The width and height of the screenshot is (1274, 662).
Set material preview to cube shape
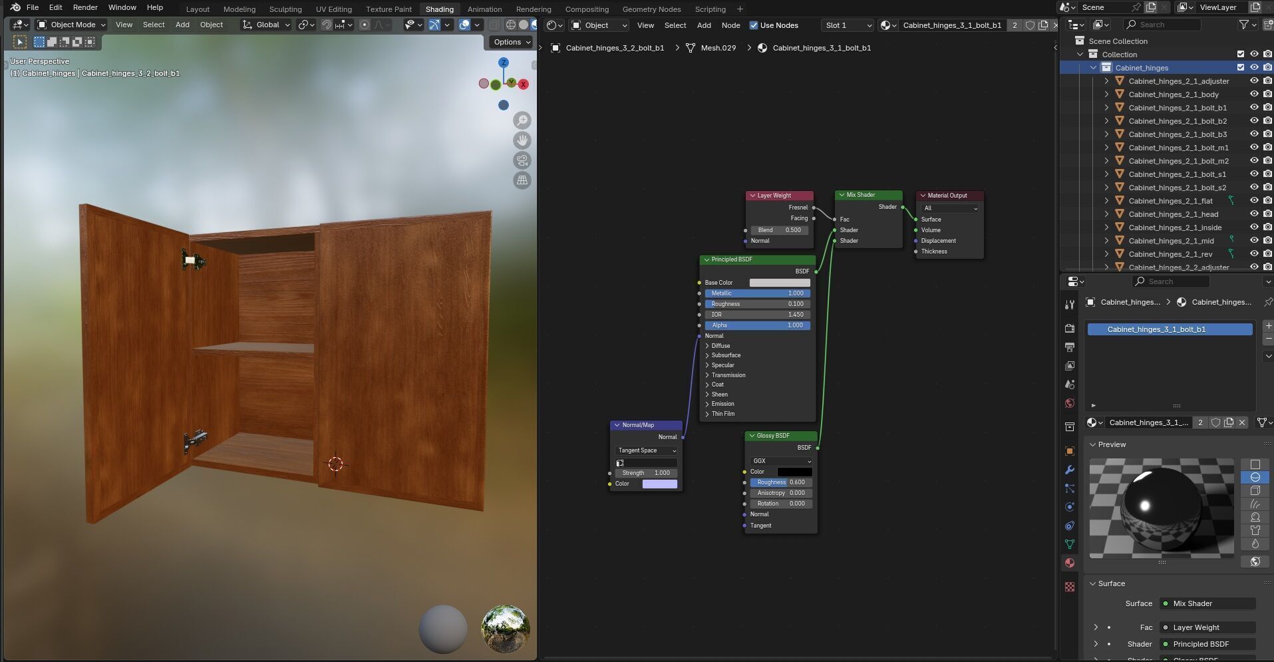[x=1255, y=490]
